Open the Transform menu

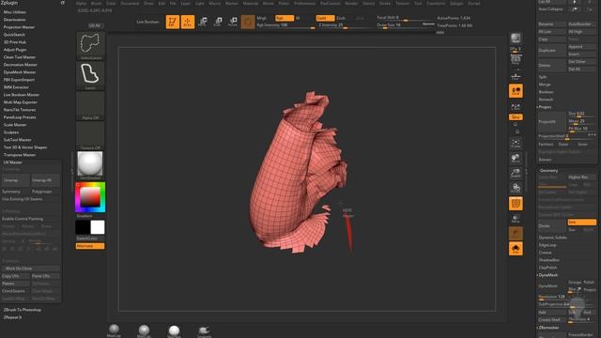436,3
